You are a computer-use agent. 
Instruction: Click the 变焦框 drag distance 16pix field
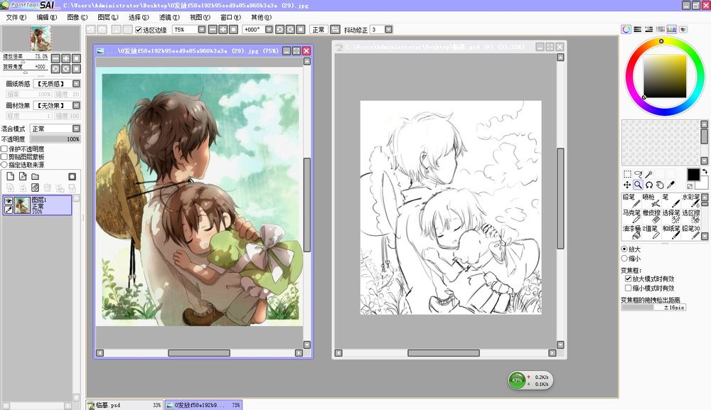[x=653, y=307]
